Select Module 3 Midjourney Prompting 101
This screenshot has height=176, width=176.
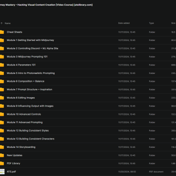27,57
